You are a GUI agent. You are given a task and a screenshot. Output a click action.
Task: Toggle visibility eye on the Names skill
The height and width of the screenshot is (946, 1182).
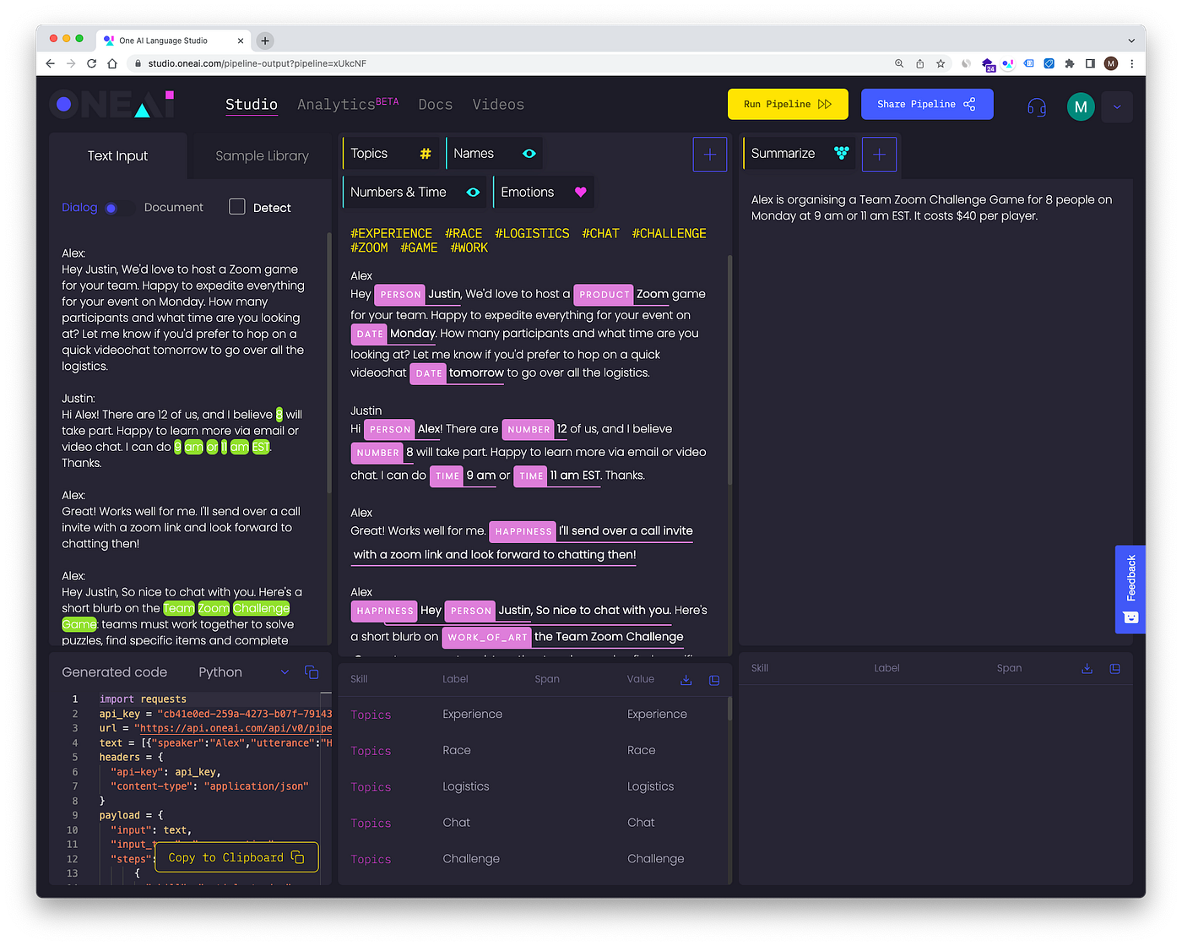click(x=529, y=153)
